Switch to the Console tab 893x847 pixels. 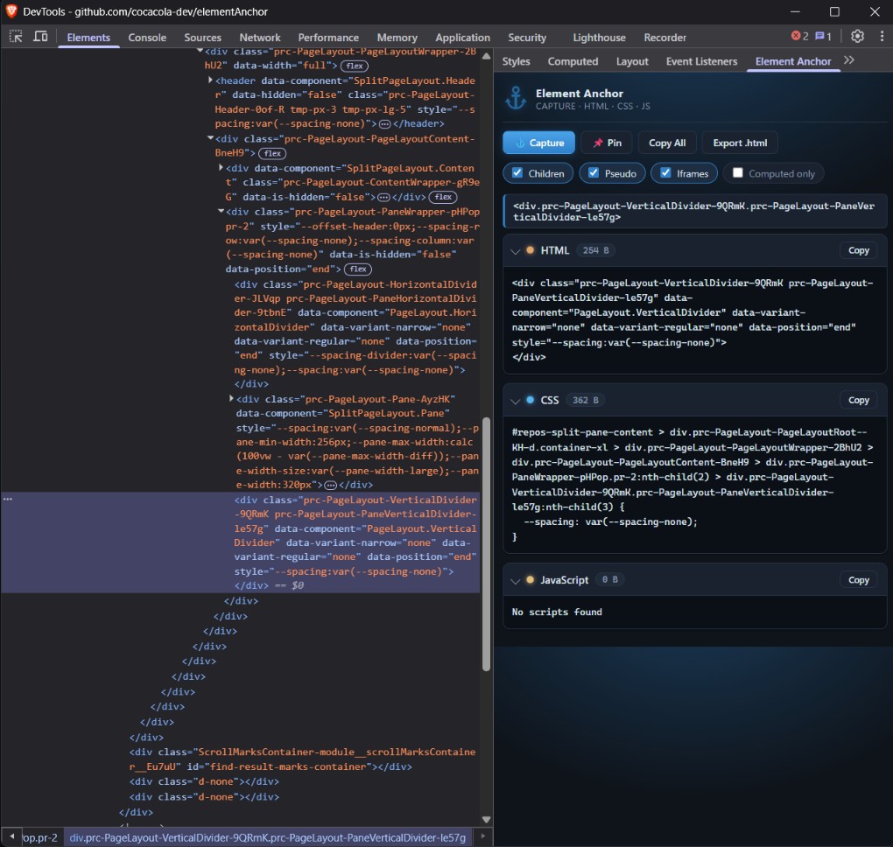pos(147,38)
